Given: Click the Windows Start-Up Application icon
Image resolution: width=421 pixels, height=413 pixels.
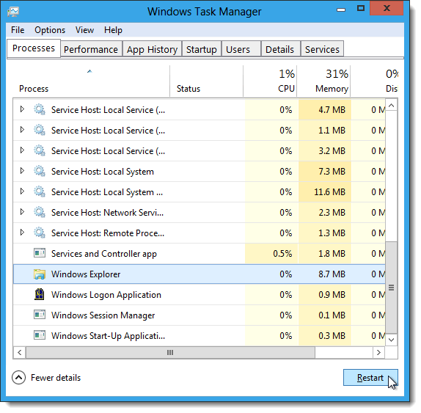Looking at the screenshot, I should click(40, 335).
